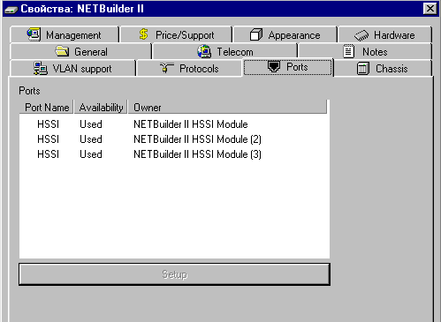
Task: Open the Protocols tab label
Action: (199, 69)
